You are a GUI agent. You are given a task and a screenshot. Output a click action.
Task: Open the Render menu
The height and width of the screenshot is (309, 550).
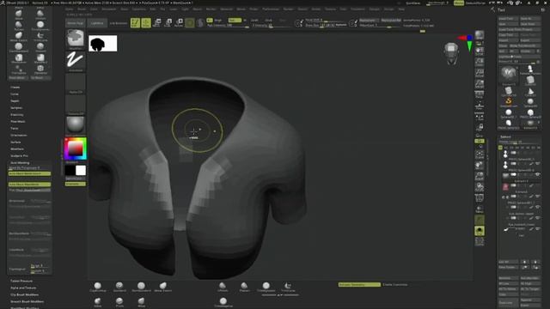(x=289, y=9)
